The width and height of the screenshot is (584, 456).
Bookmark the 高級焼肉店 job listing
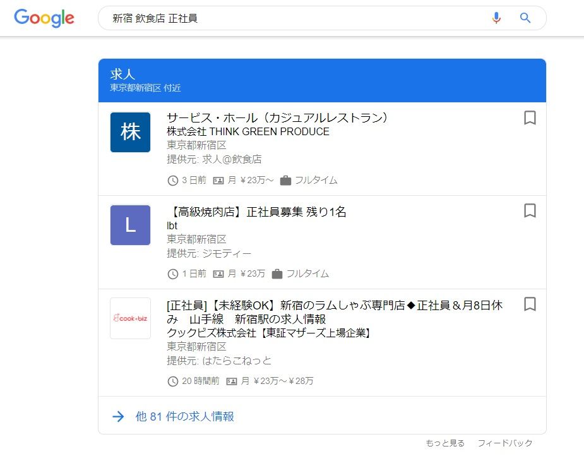[x=530, y=211]
